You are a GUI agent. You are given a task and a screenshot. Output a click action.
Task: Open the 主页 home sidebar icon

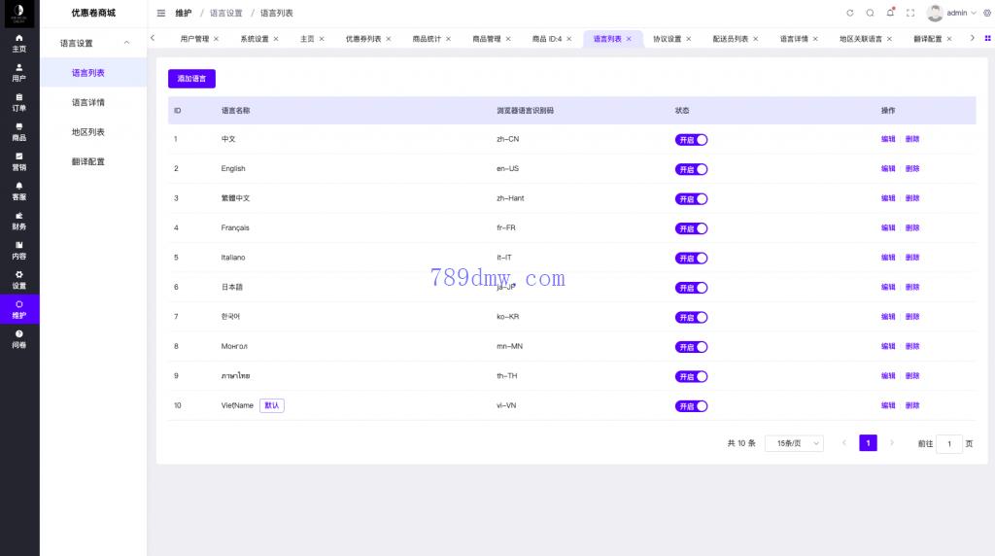pyautogui.click(x=19, y=43)
